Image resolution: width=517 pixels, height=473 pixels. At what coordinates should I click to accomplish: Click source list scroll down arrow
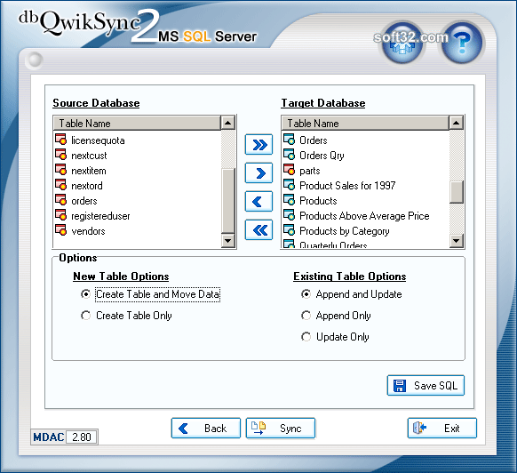pyautogui.click(x=227, y=241)
